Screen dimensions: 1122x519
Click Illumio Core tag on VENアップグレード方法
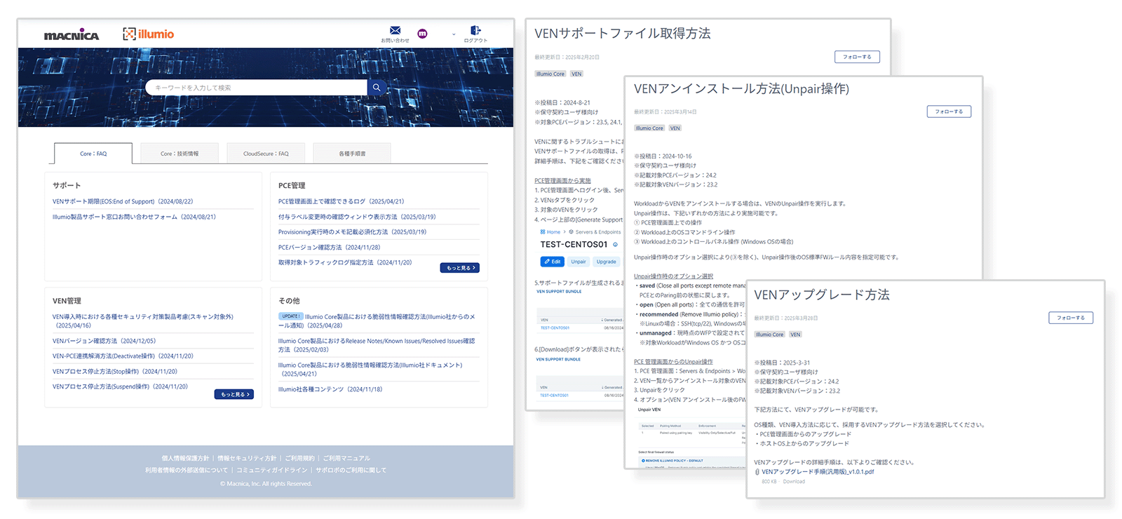click(x=770, y=335)
